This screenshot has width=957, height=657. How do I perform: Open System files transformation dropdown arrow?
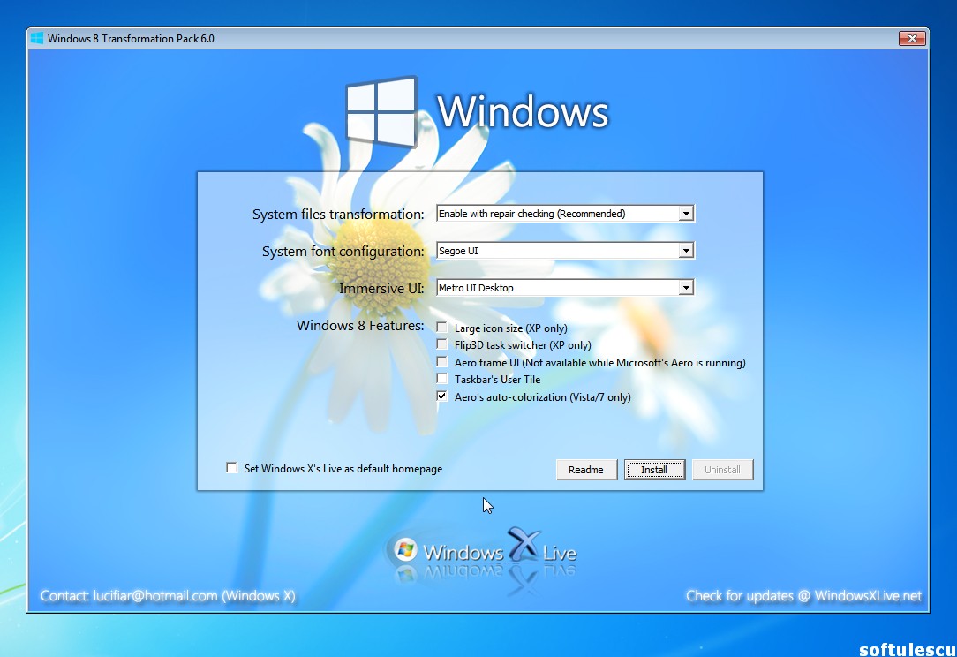(x=686, y=214)
